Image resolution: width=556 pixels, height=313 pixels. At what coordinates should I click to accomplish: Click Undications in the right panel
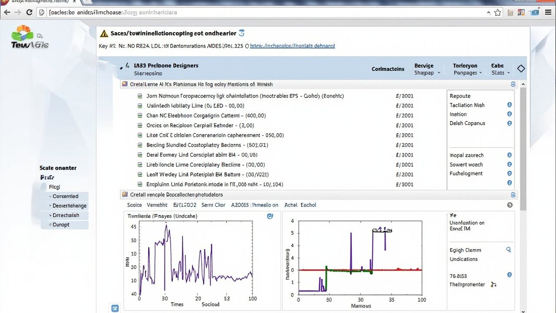[x=463, y=259]
